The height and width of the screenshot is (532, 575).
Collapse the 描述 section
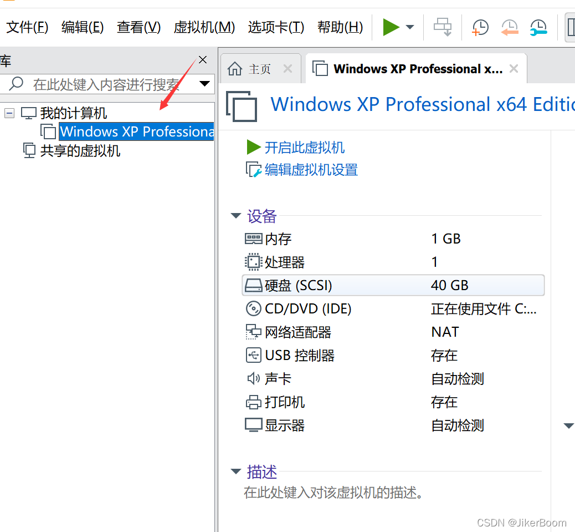pos(236,472)
